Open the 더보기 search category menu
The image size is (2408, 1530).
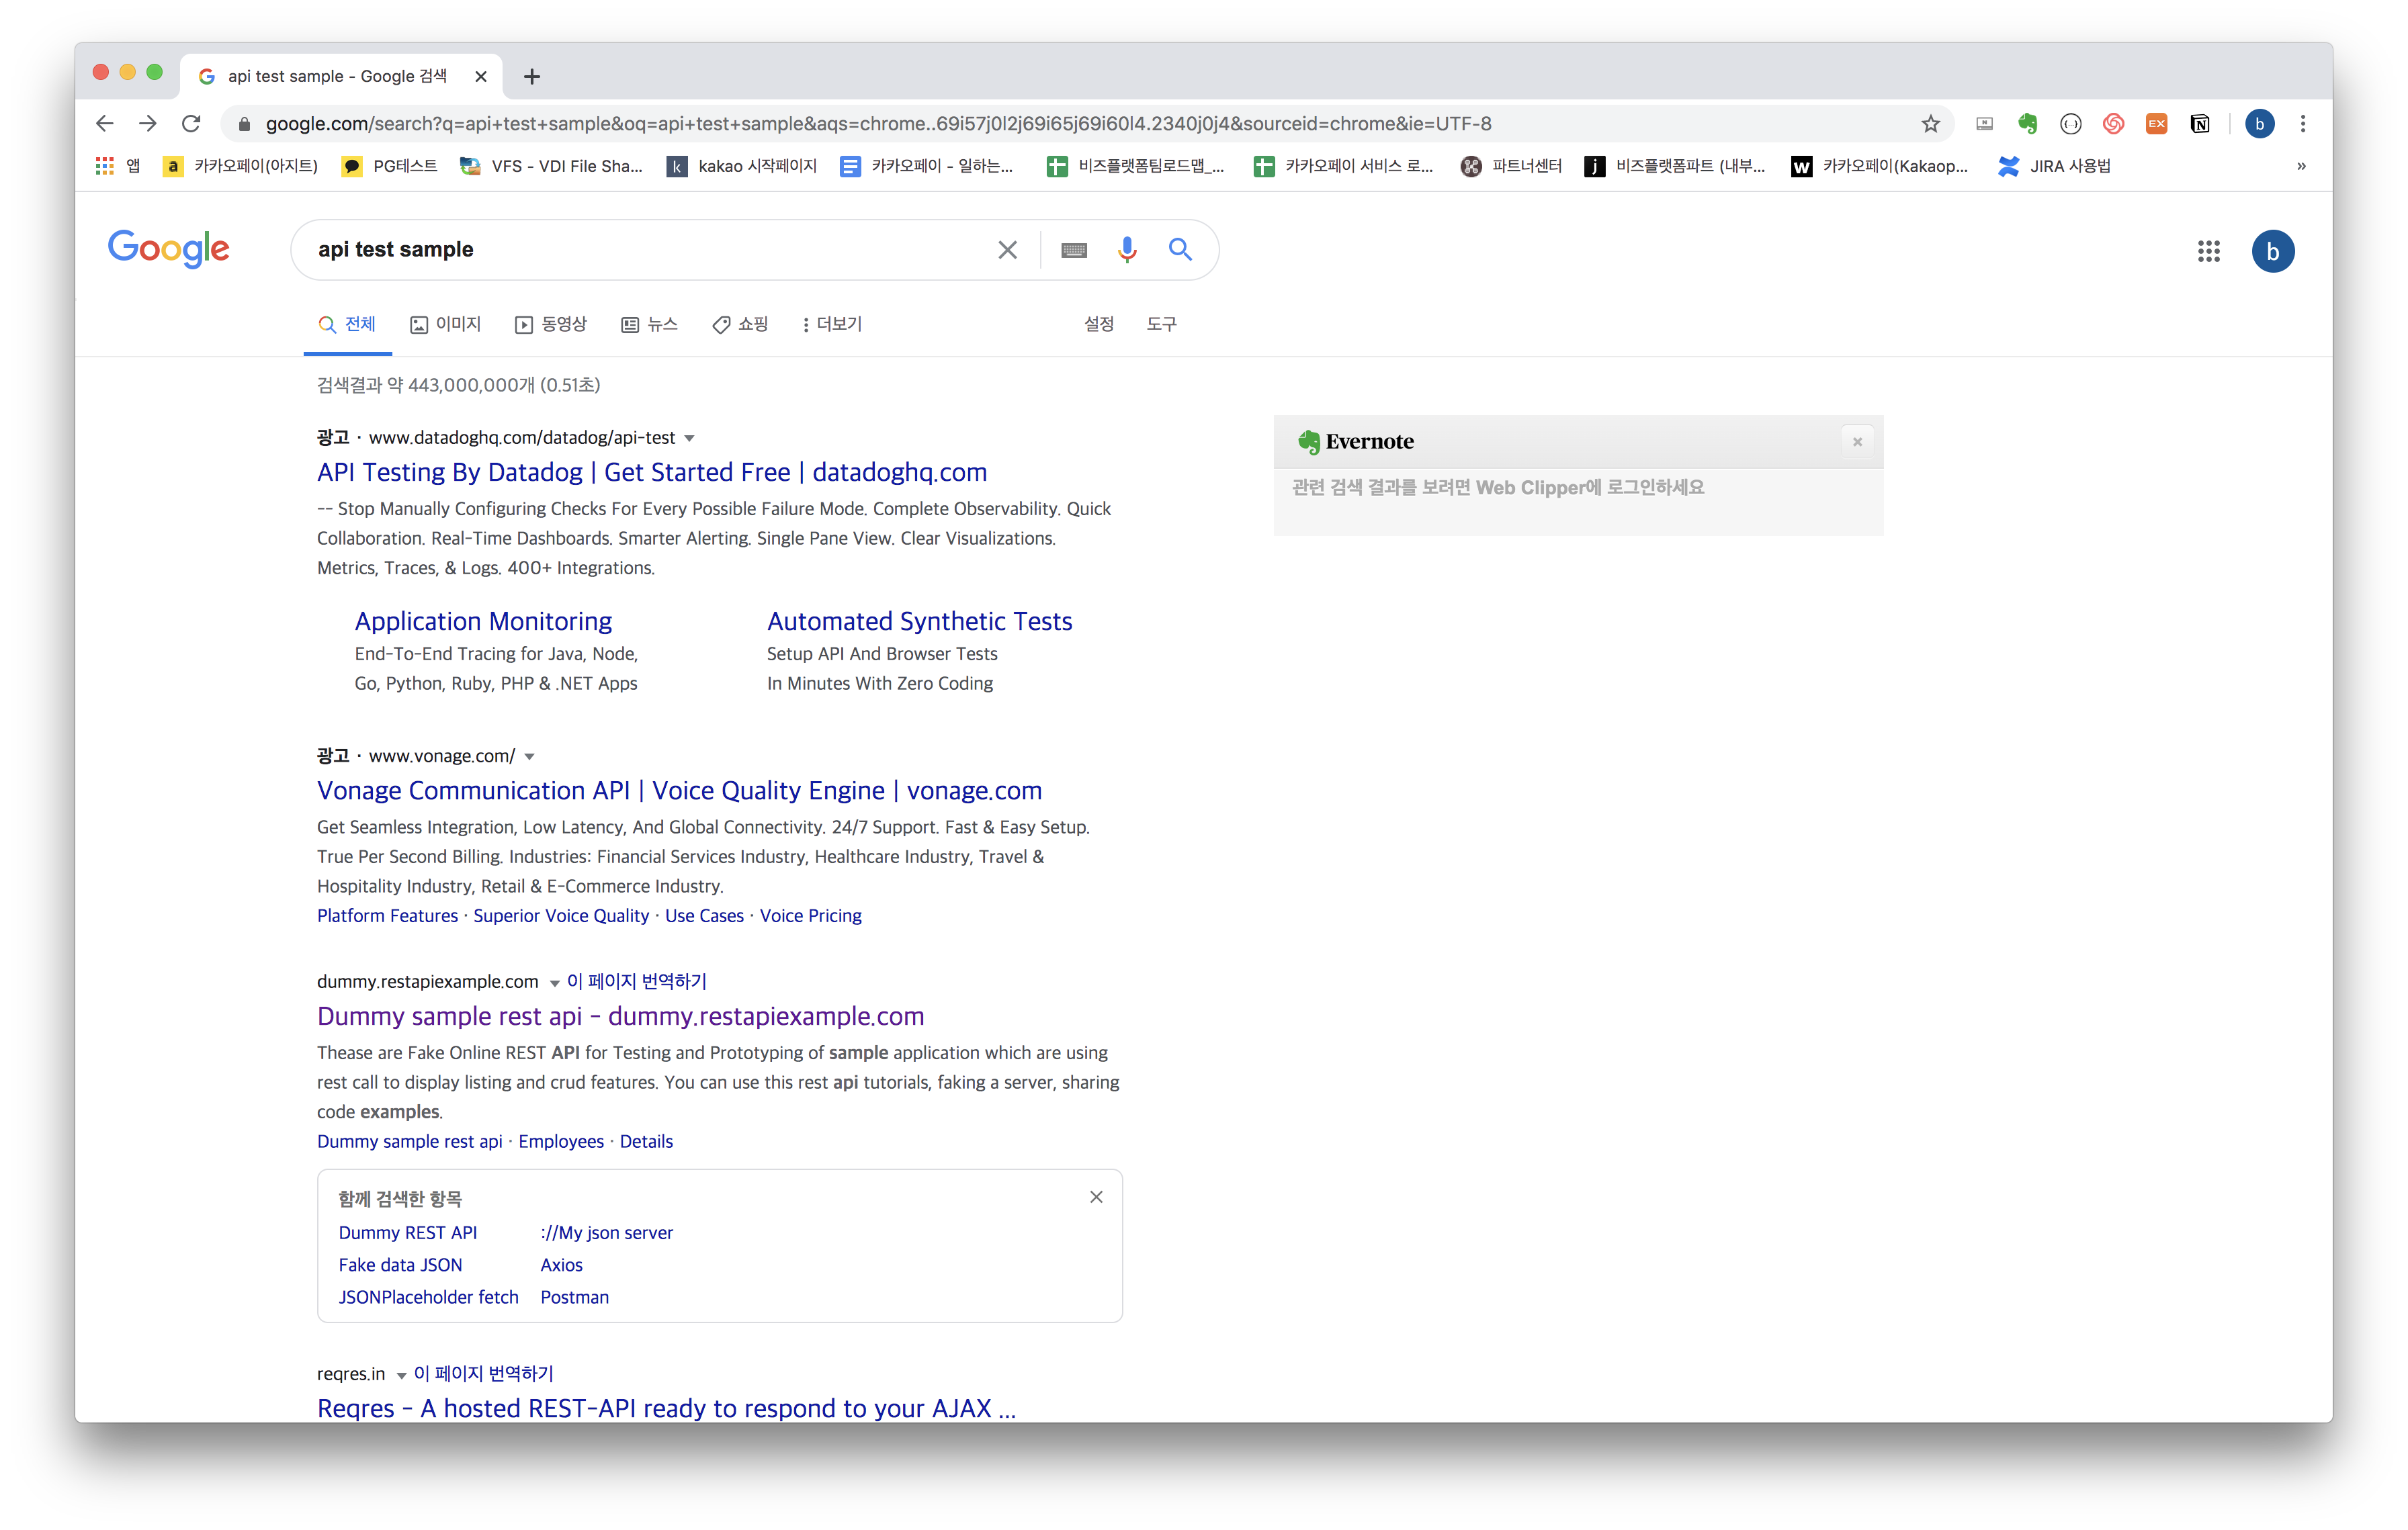832,324
